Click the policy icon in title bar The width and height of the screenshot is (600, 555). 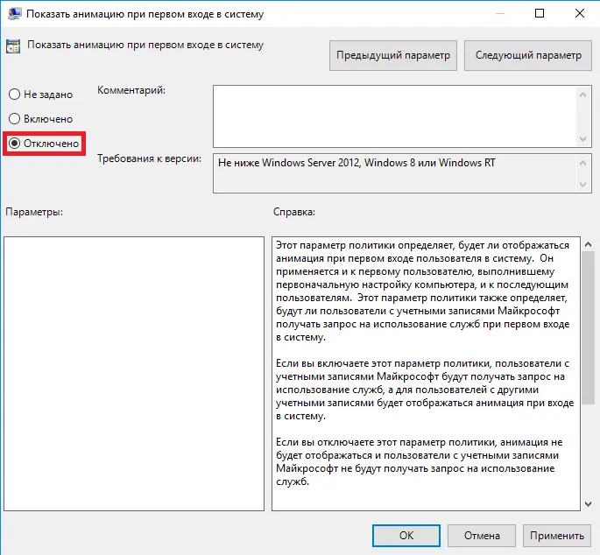point(14,14)
